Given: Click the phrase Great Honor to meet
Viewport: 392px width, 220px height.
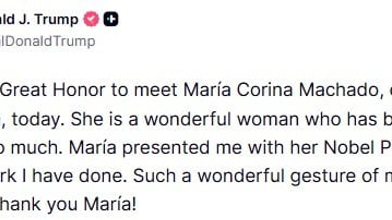Looking at the screenshot, I should pyautogui.click(x=92, y=90).
